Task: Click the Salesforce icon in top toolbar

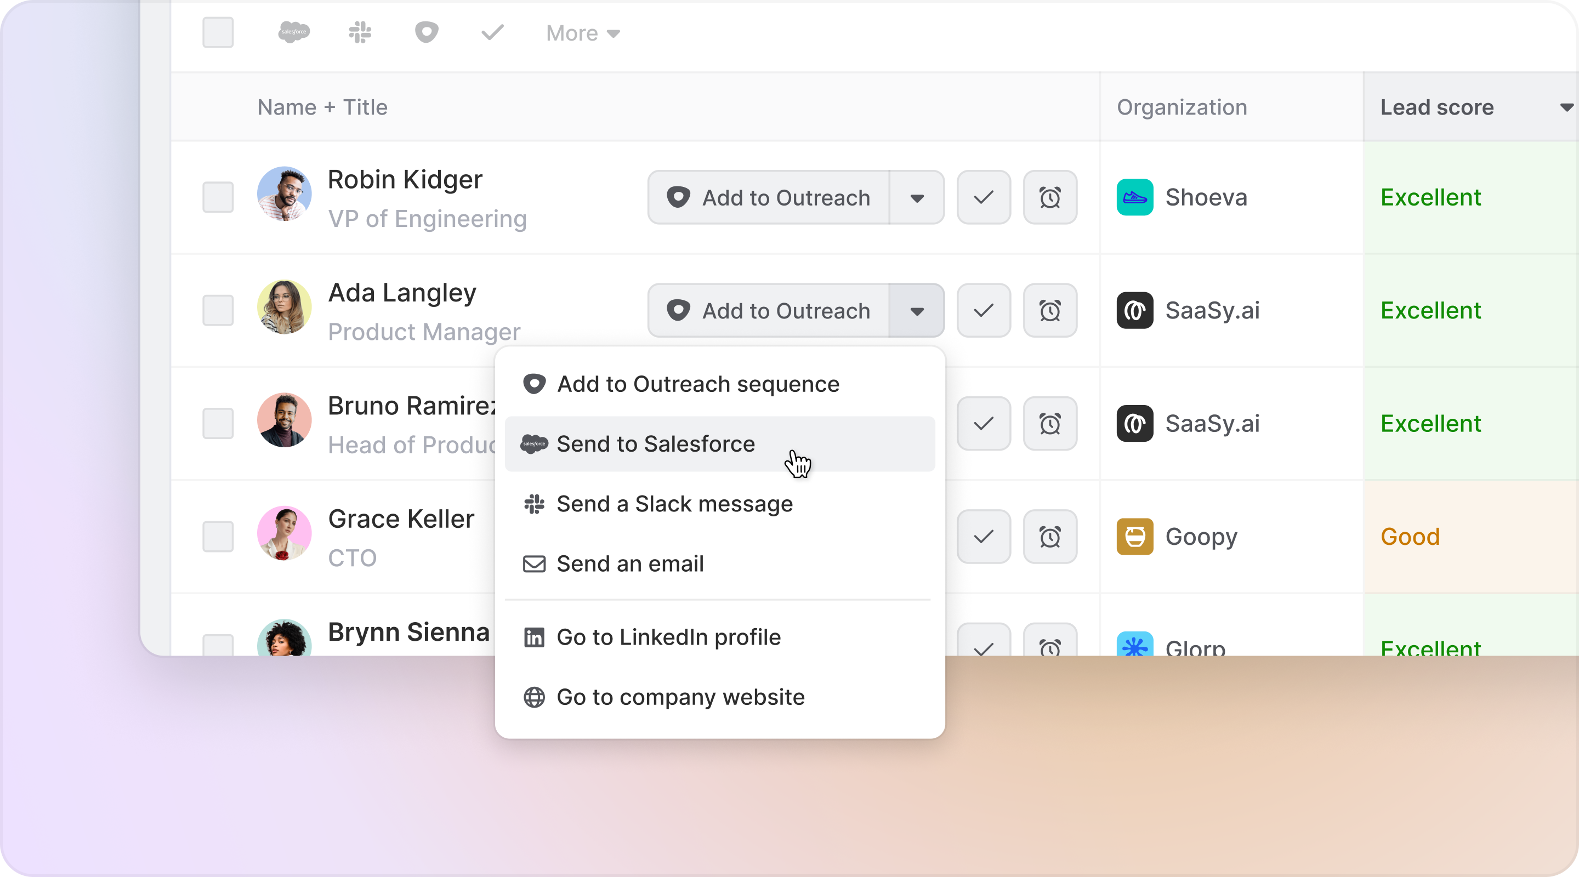Action: tap(294, 32)
